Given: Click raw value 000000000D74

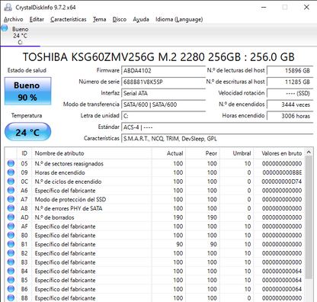Looking at the screenshot, I should point(282,182).
